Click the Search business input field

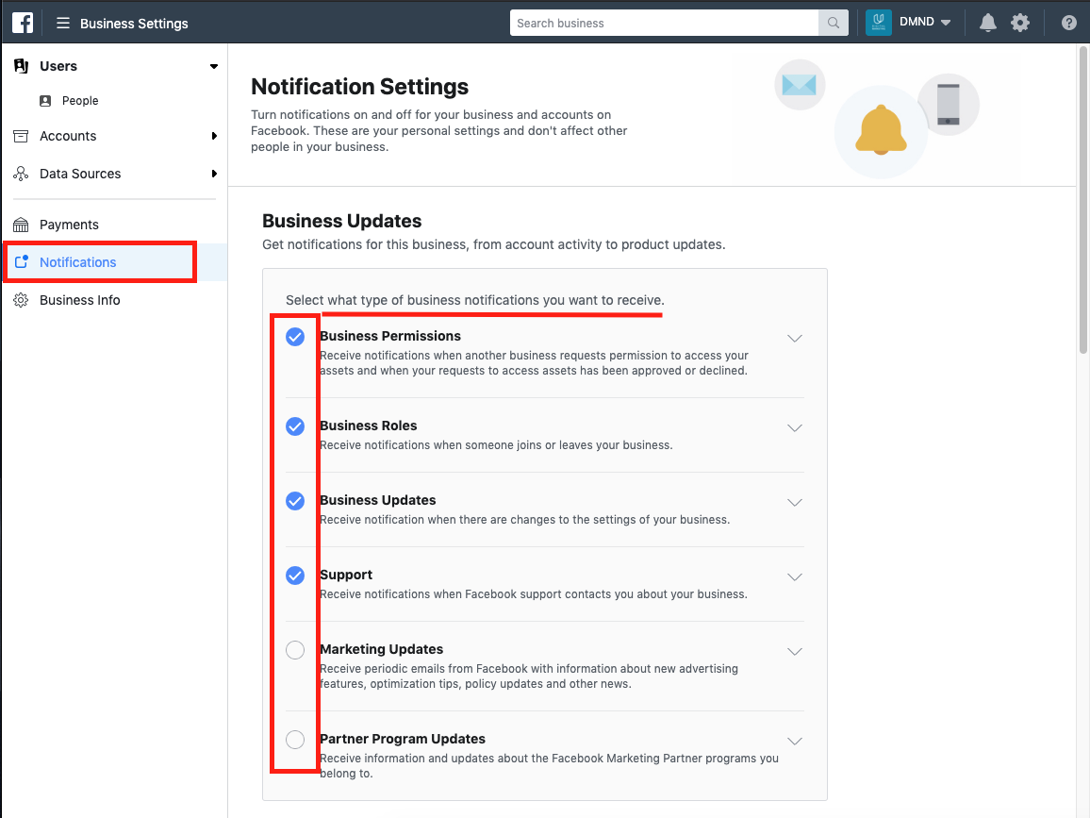(x=664, y=23)
